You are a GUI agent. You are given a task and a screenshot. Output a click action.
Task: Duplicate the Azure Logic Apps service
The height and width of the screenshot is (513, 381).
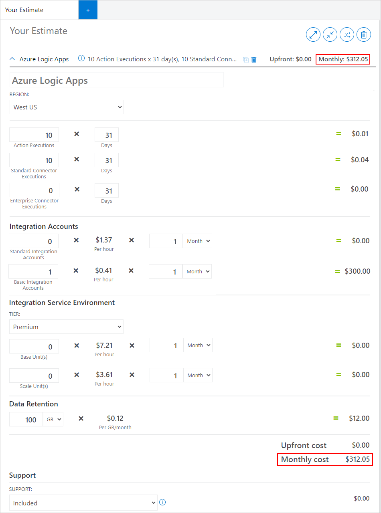tap(246, 59)
